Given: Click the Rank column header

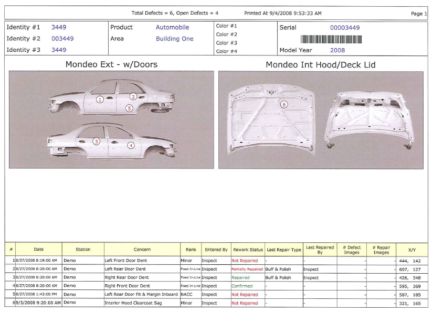Looking at the screenshot, I should [x=191, y=250].
